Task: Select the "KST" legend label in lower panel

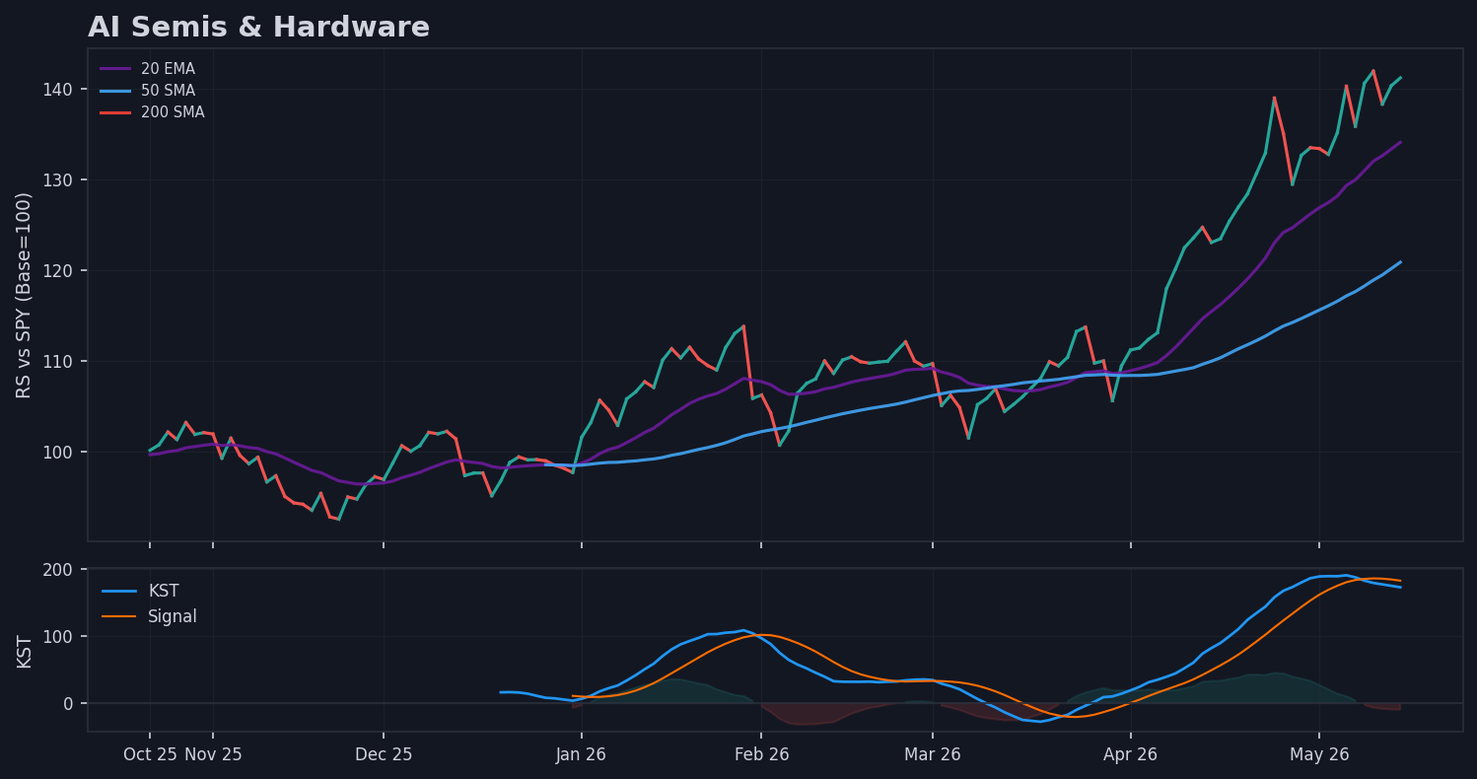Action: pyautogui.click(x=164, y=592)
